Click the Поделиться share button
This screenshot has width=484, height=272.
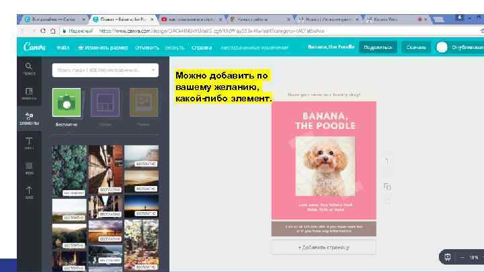(378, 47)
